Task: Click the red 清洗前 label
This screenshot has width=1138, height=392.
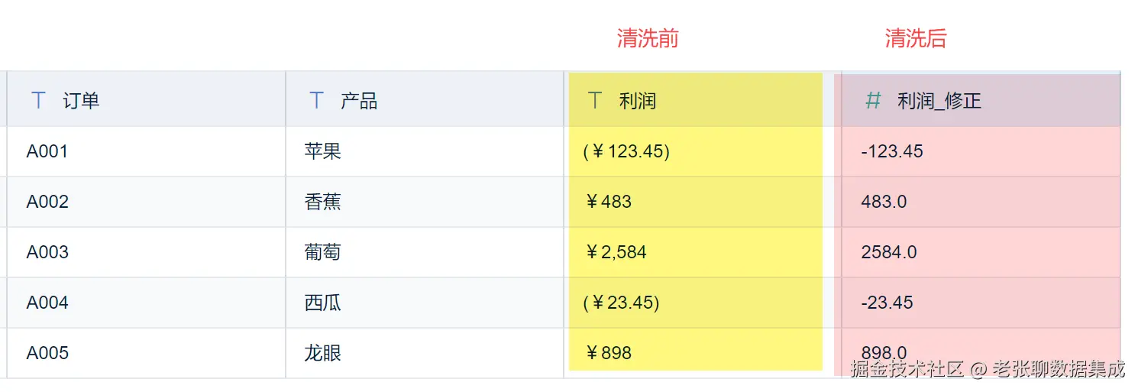Action: [x=648, y=39]
